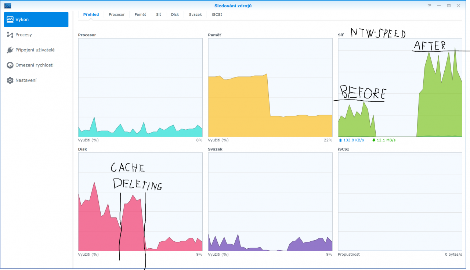The image size is (470, 270).
Task: Click the Procesy icon in the sidebar
Action: [11, 35]
